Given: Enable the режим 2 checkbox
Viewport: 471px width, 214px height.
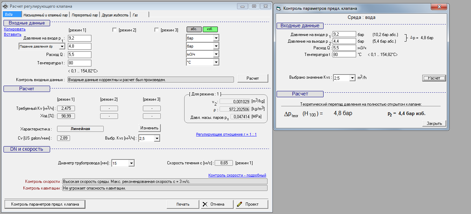Looking at the screenshot, I should [x=114, y=30].
